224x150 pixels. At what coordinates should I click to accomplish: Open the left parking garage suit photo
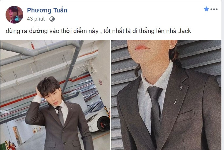point(55,95)
